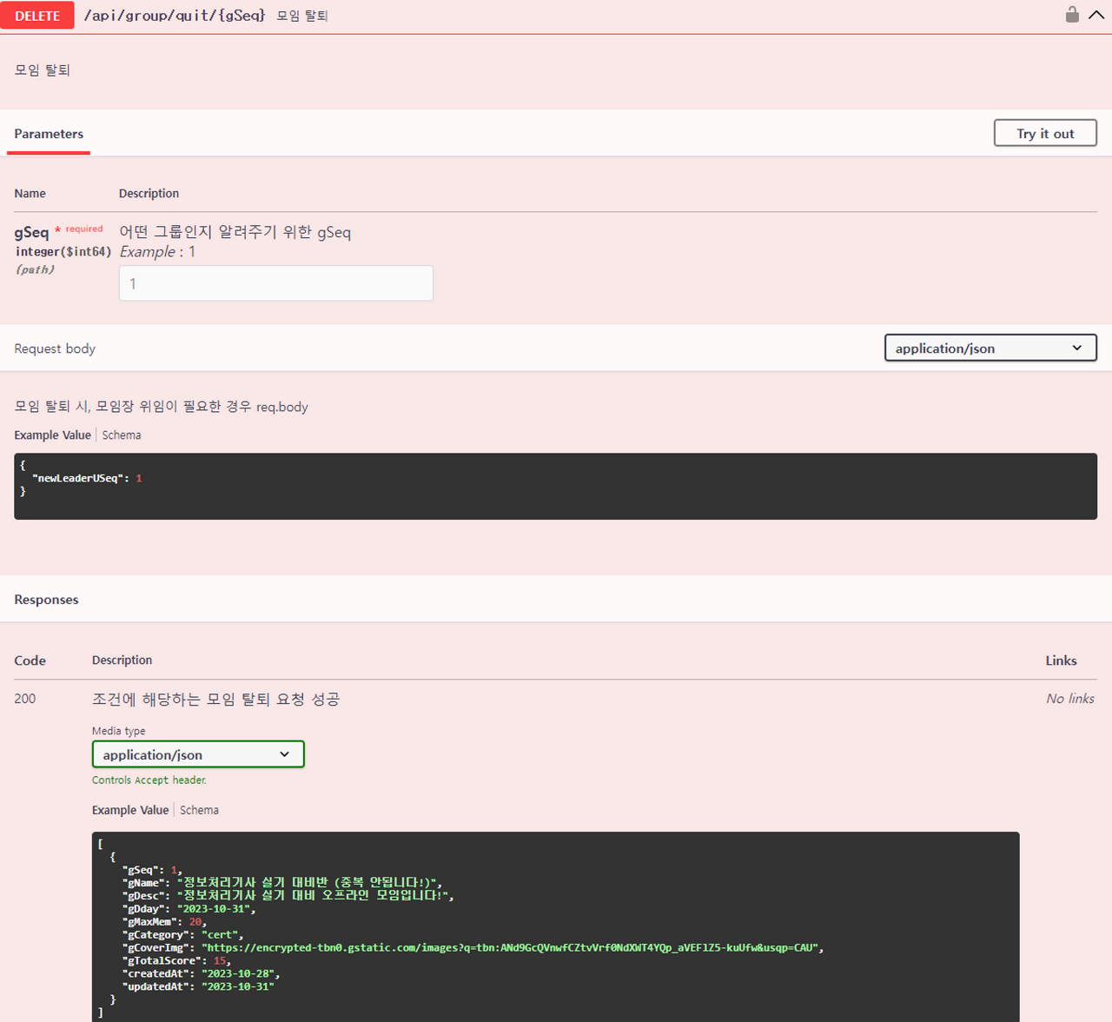Click the "createdAt": "2023-10-28" line
This screenshot has height=1022, width=1112.
(202, 973)
